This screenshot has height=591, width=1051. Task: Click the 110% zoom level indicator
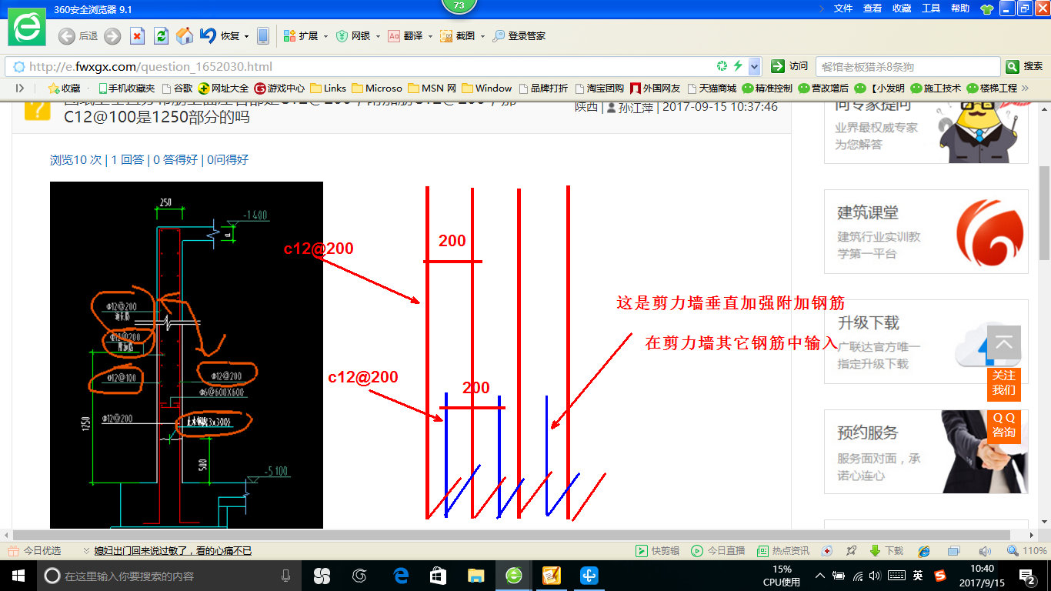coord(1027,551)
